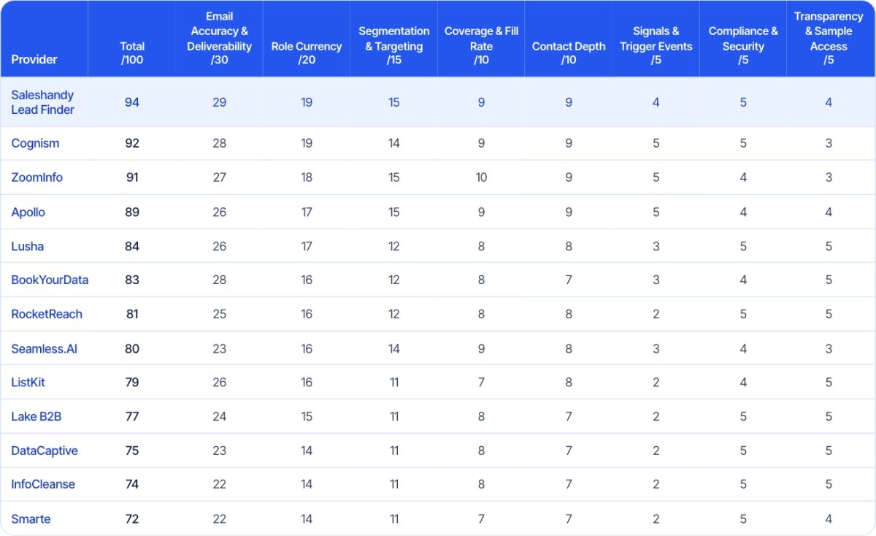Open the Saleshandy Lead Finder provider link
The width and height of the screenshot is (876, 536).
click(43, 102)
